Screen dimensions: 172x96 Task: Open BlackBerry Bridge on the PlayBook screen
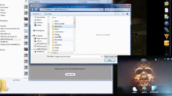tap(154, 89)
